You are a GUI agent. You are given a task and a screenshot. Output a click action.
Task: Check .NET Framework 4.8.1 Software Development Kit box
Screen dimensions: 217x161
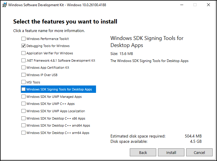(x=23, y=61)
